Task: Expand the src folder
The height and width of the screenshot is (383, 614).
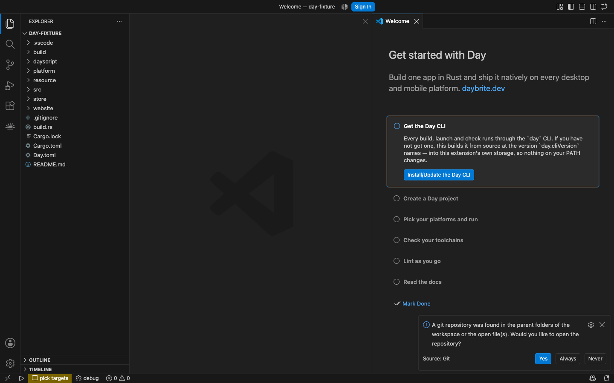Action: pyautogui.click(x=75, y=89)
